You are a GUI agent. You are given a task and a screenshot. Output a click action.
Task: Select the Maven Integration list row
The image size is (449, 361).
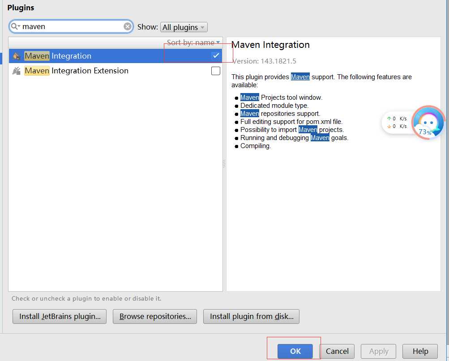(115, 56)
